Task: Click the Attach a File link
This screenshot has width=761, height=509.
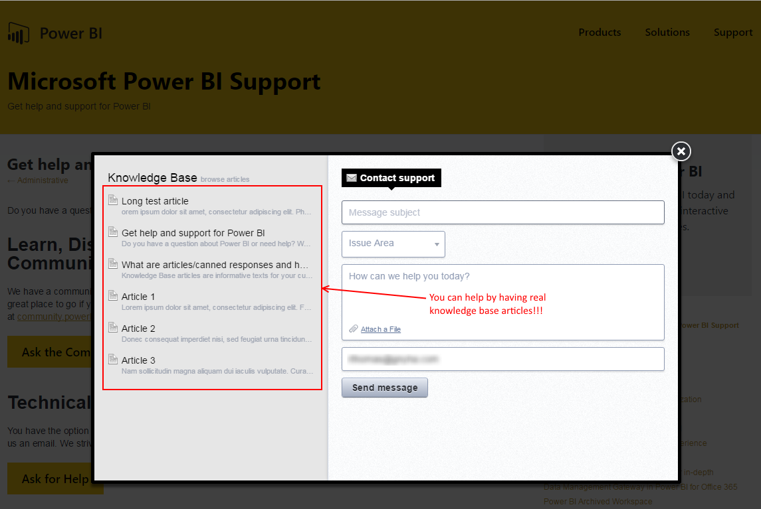Action: coord(380,329)
